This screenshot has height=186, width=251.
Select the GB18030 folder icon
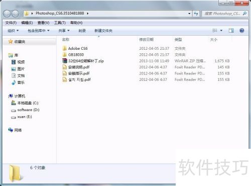64,55
